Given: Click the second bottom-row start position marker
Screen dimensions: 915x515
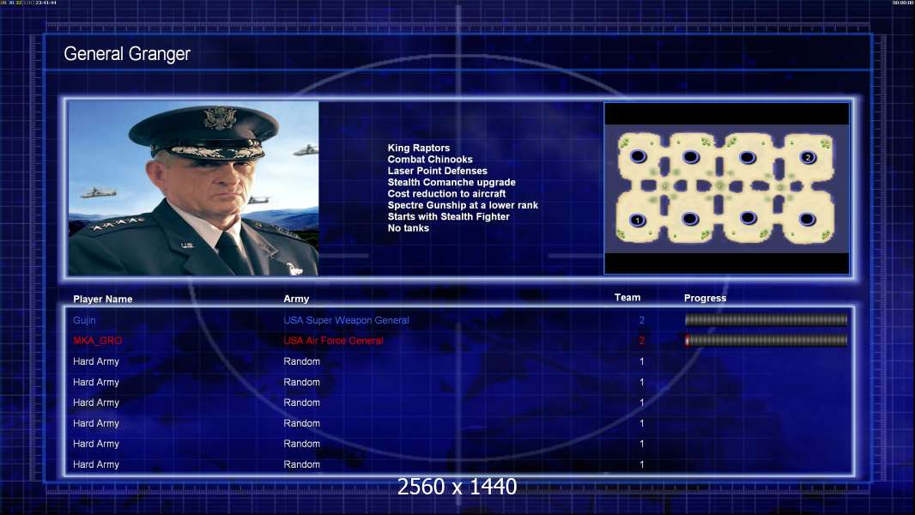Looking at the screenshot, I should 690,219.
